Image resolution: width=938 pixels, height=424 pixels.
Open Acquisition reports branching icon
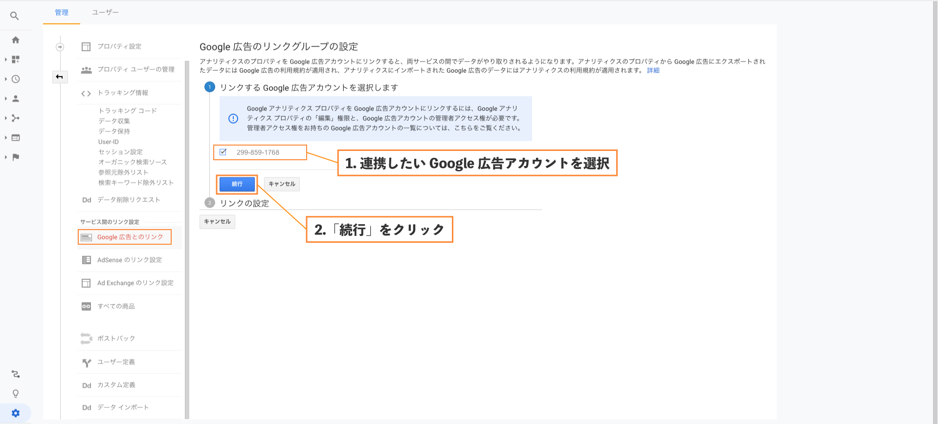(16, 118)
